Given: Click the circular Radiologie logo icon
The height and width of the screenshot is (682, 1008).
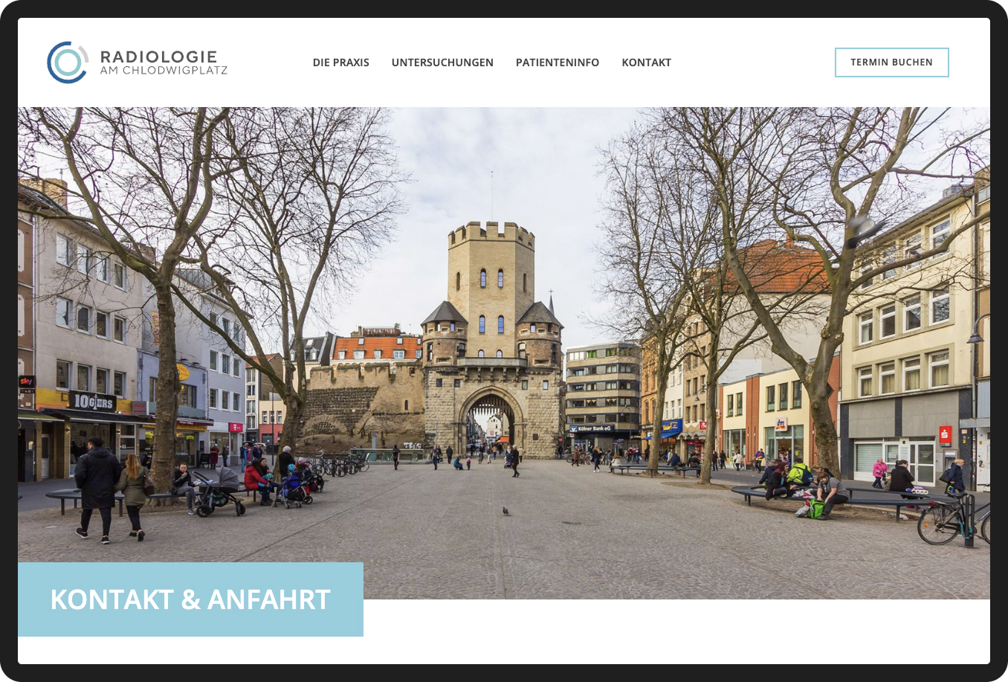Looking at the screenshot, I should 68,62.
